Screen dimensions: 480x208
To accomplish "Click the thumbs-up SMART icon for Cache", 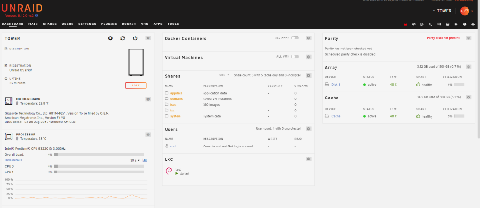I will (x=418, y=116).
